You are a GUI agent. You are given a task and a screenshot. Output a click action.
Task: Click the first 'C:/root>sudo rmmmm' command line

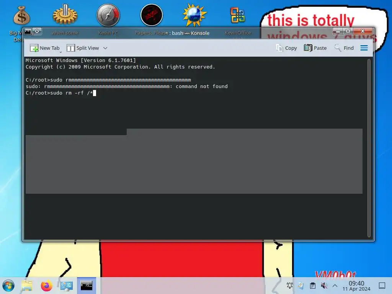108,80
